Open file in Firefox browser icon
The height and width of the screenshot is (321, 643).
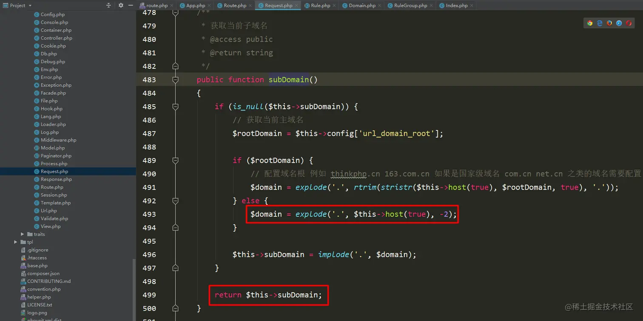coord(609,23)
